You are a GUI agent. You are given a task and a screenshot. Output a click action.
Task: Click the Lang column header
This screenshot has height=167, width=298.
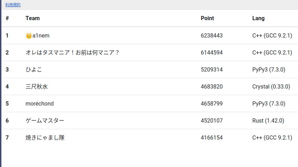point(258,18)
